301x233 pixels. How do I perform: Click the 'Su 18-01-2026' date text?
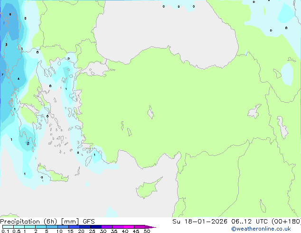click(200, 222)
